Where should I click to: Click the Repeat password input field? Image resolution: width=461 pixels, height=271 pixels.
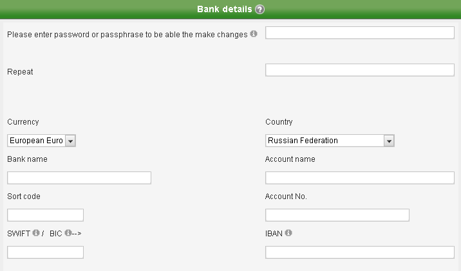(x=359, y=70)
